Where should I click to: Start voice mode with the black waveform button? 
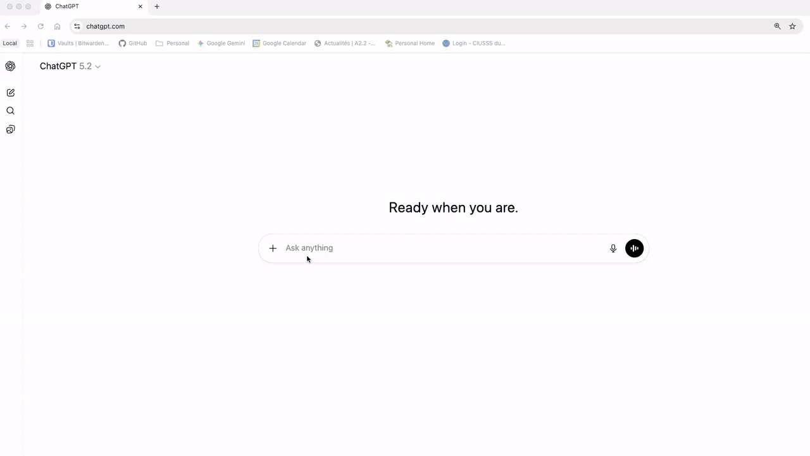(634, 249)
